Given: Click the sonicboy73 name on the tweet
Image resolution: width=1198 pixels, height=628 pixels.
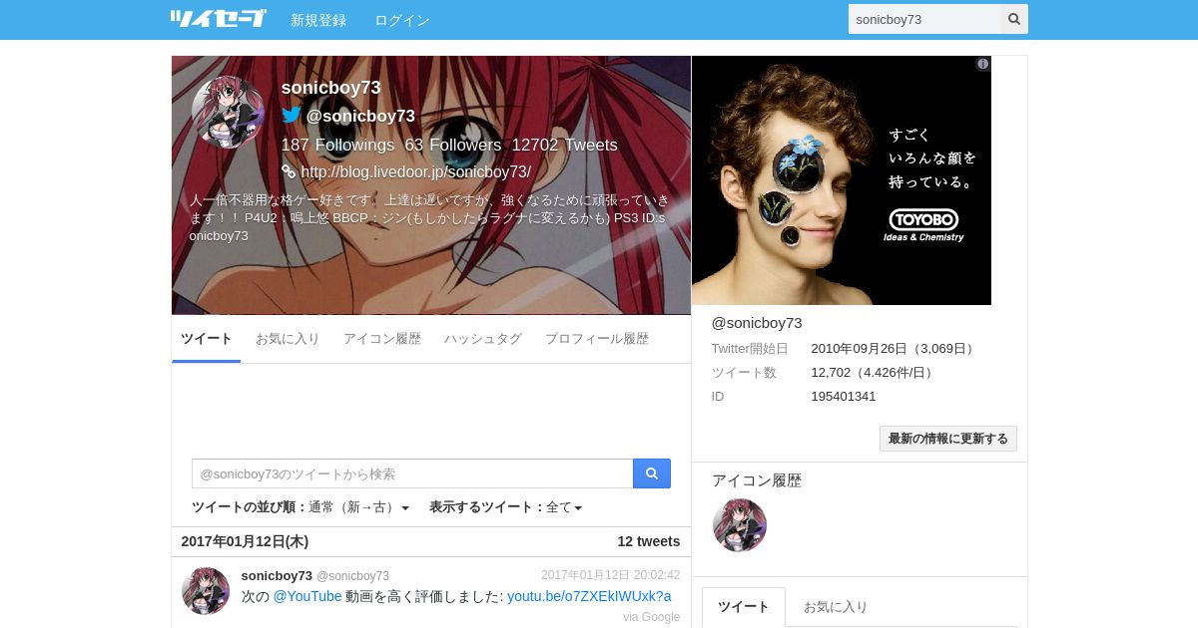Looking at the screenshot, I should coord(277,575).
